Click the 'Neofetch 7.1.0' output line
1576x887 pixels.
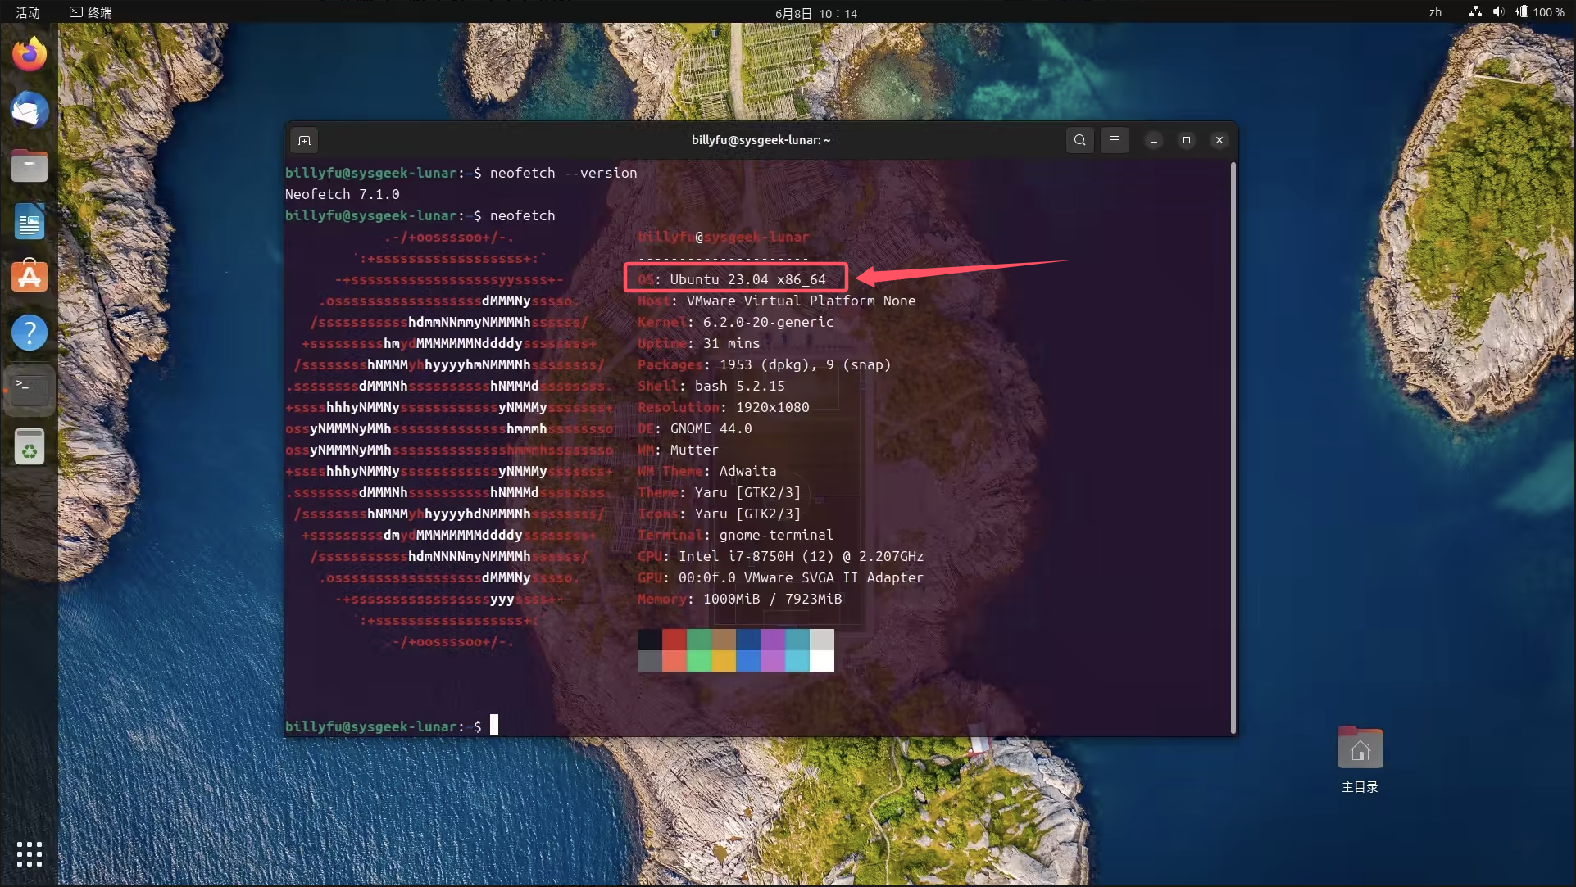tap(343, 194)
